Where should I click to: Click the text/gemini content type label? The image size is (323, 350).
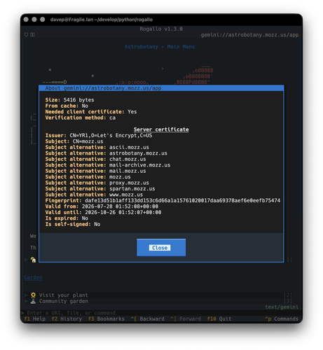pyautogui.click(x=282, y=307)
